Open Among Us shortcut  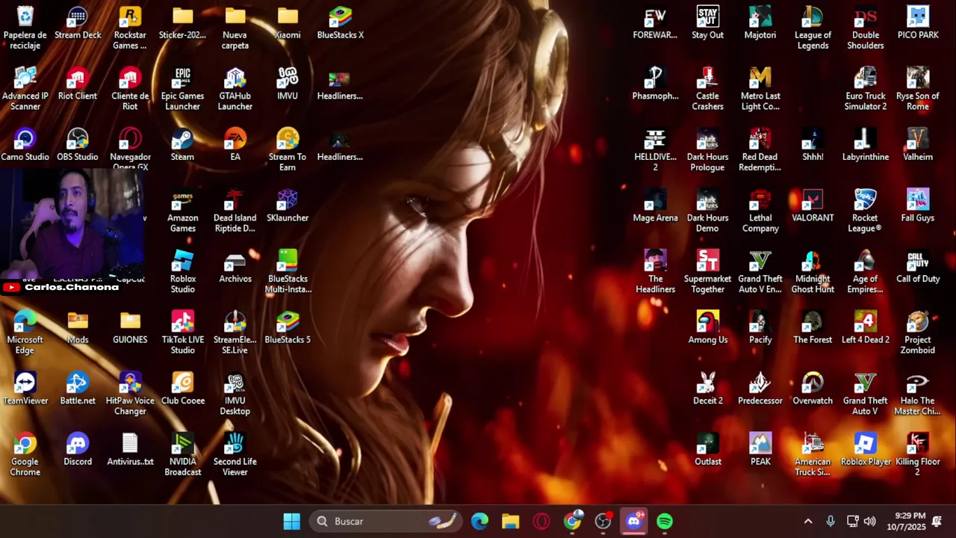click(x=707, y=327)
